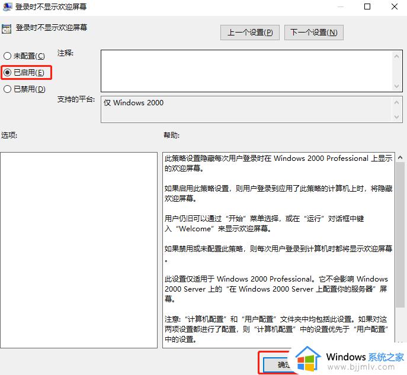The width and height of the screenshot is (407, 375).
Task: Click the comment box scroll up arrow
Action: pyautogui.click(x=396, y=56)
